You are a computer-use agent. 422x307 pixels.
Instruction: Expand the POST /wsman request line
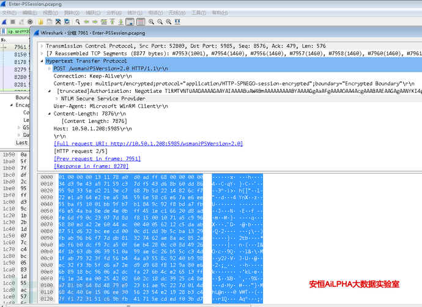(50, 68)
